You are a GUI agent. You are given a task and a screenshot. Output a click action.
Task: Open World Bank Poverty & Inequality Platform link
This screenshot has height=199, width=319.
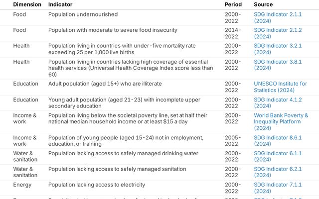pos(281,115)
